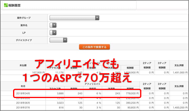Open the 案件グループ dropdown
The width and height of the screenshot is (189, 111).
74,18
